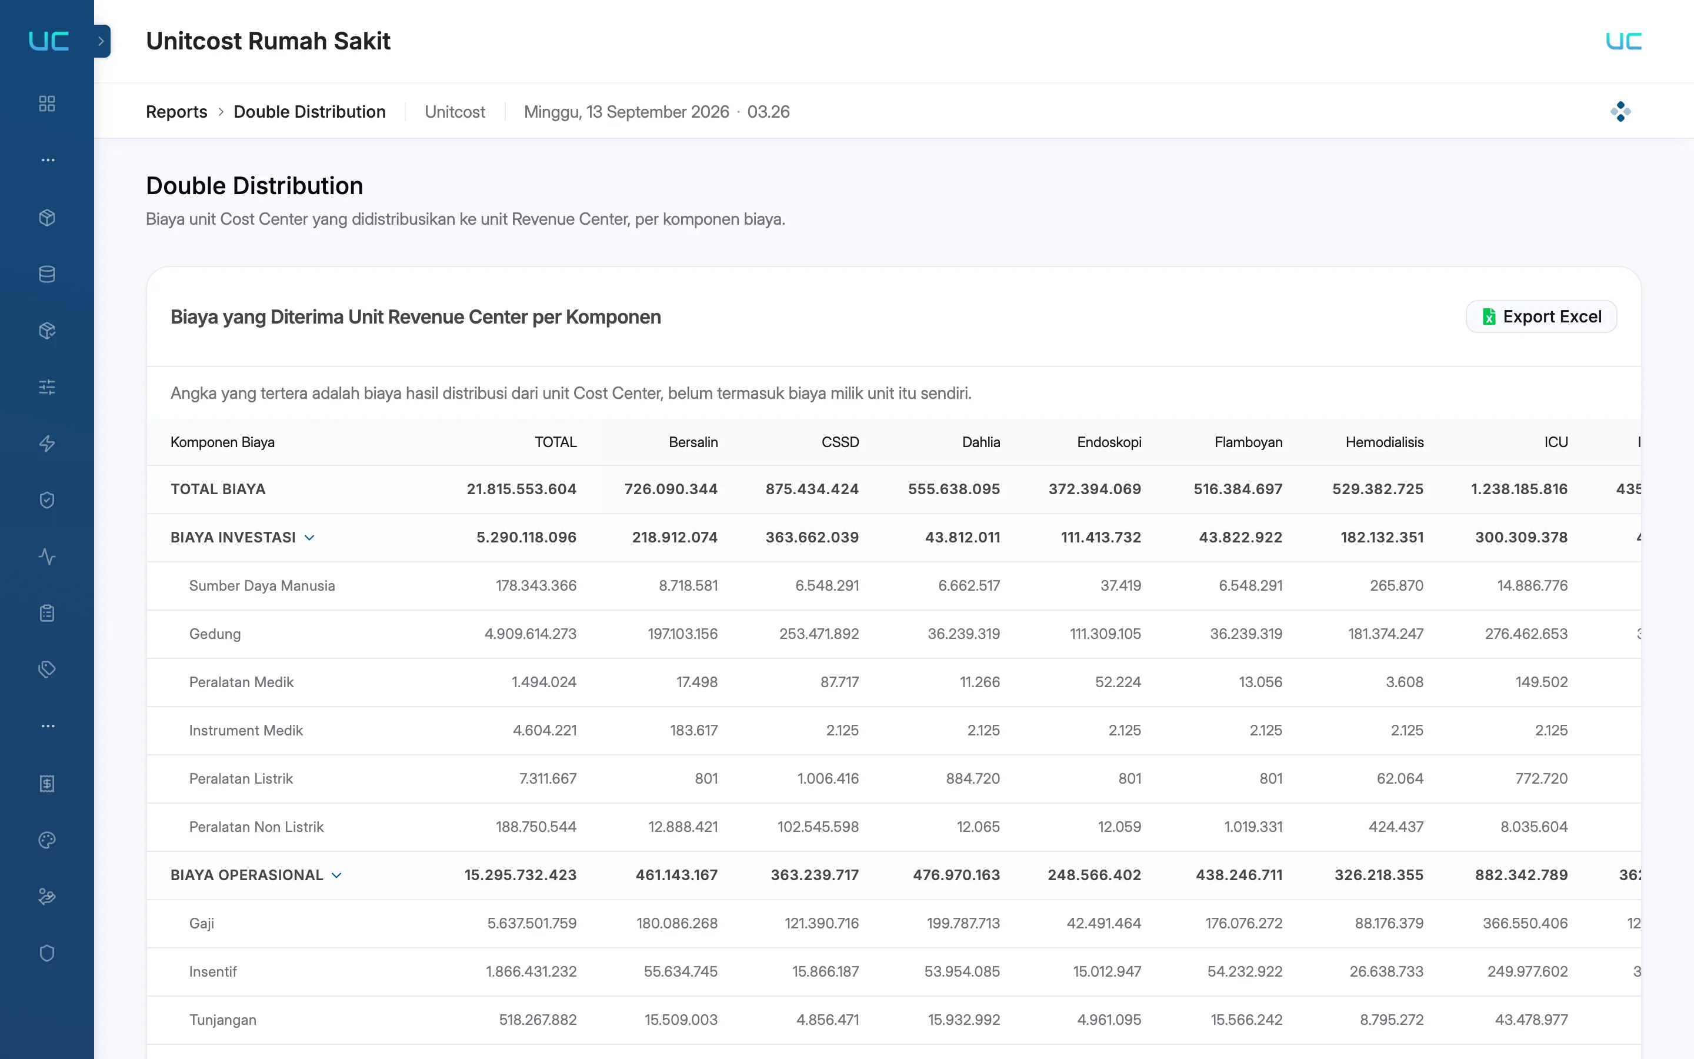Export the table with the Export Excel button
The width and height of the screenshot is (1694, 1059).
pyautogui.click(x=1542, y=317)
